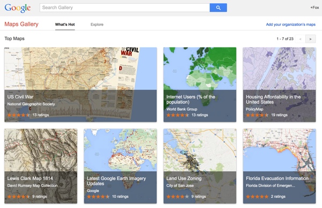This screenshot has height=208, width=322.
Task: Click Add your organization's maps link
Action: pos(290,25)
